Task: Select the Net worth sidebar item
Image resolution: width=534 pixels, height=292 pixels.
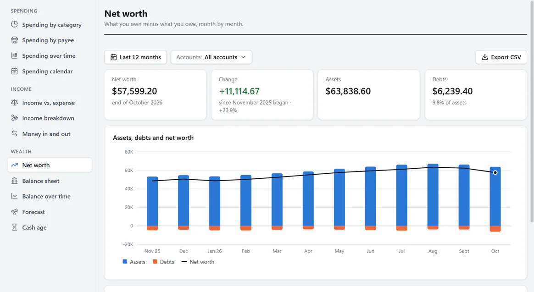Action: 50,165
